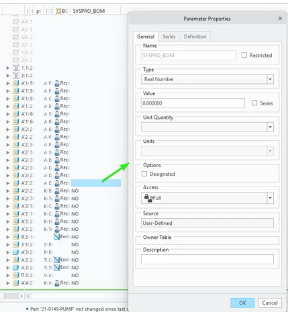Screen dimensions: 288x312
Task: Click the Cancel button
Action: [270, 303]
